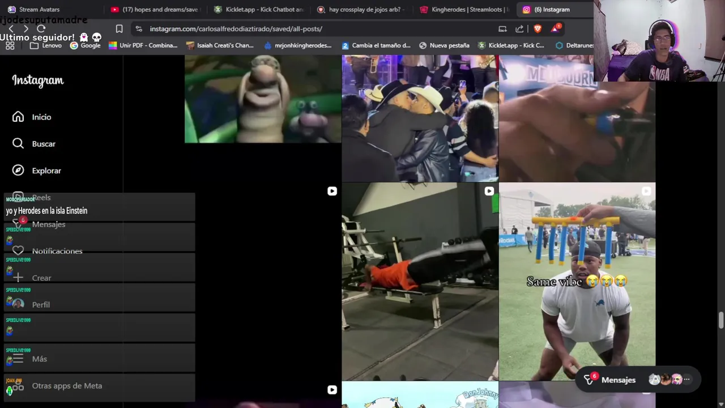Open Mensajes sidebar item
The image size is (725, 408).
(49, 224)
